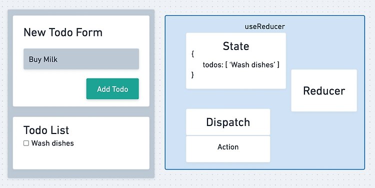Click the todos array text in State

pyautogui.click(x=241, y=64)
